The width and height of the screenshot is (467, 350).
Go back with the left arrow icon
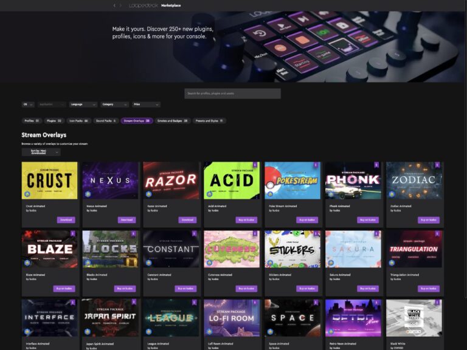point(114,5)
